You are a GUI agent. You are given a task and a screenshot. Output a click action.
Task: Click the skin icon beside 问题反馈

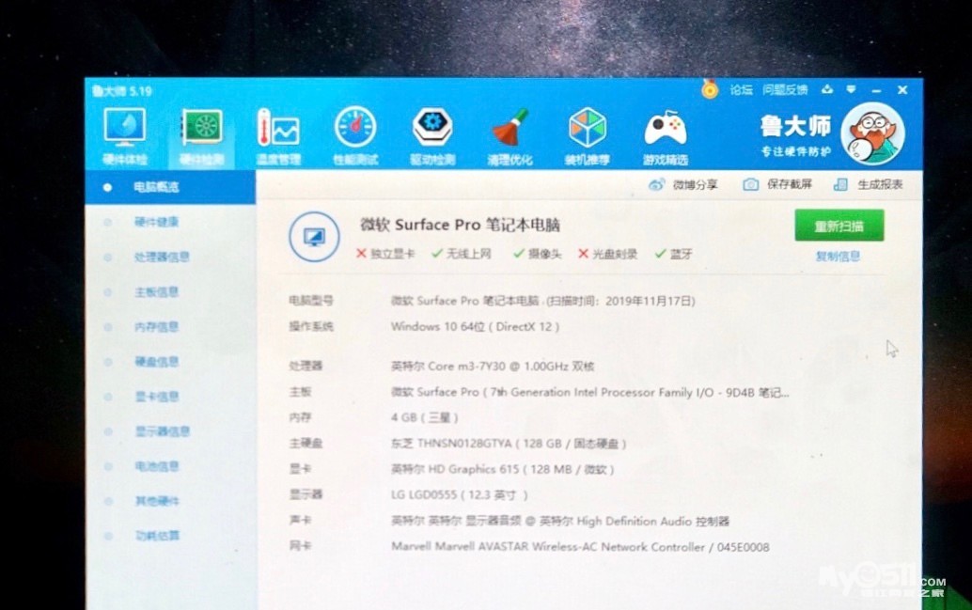(827, 90)
